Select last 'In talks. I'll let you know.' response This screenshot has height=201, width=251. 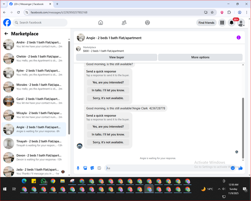tap(108, 135)
